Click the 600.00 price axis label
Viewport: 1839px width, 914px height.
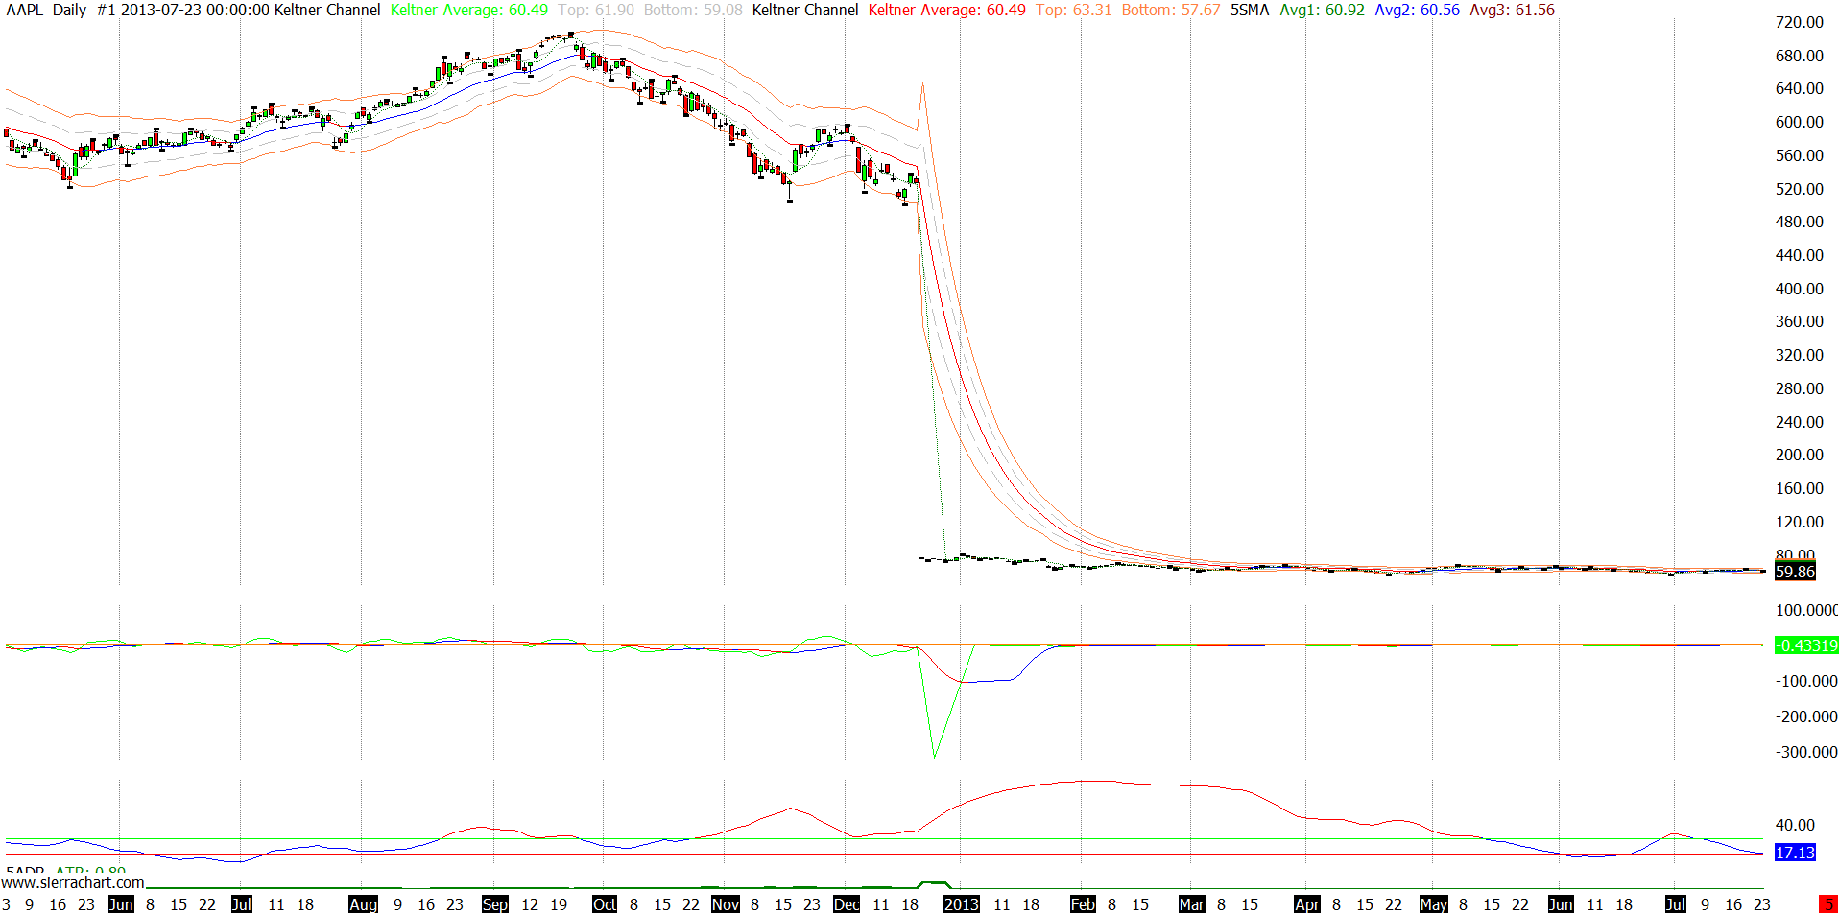click(x=1800, y=122)
